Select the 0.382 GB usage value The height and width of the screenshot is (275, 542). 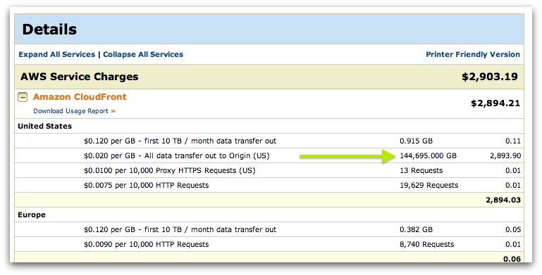pos(416,230)
